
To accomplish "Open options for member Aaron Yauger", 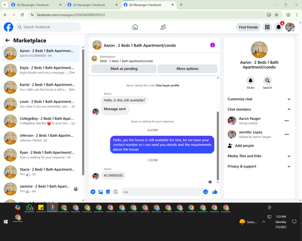I will (286, 120).
